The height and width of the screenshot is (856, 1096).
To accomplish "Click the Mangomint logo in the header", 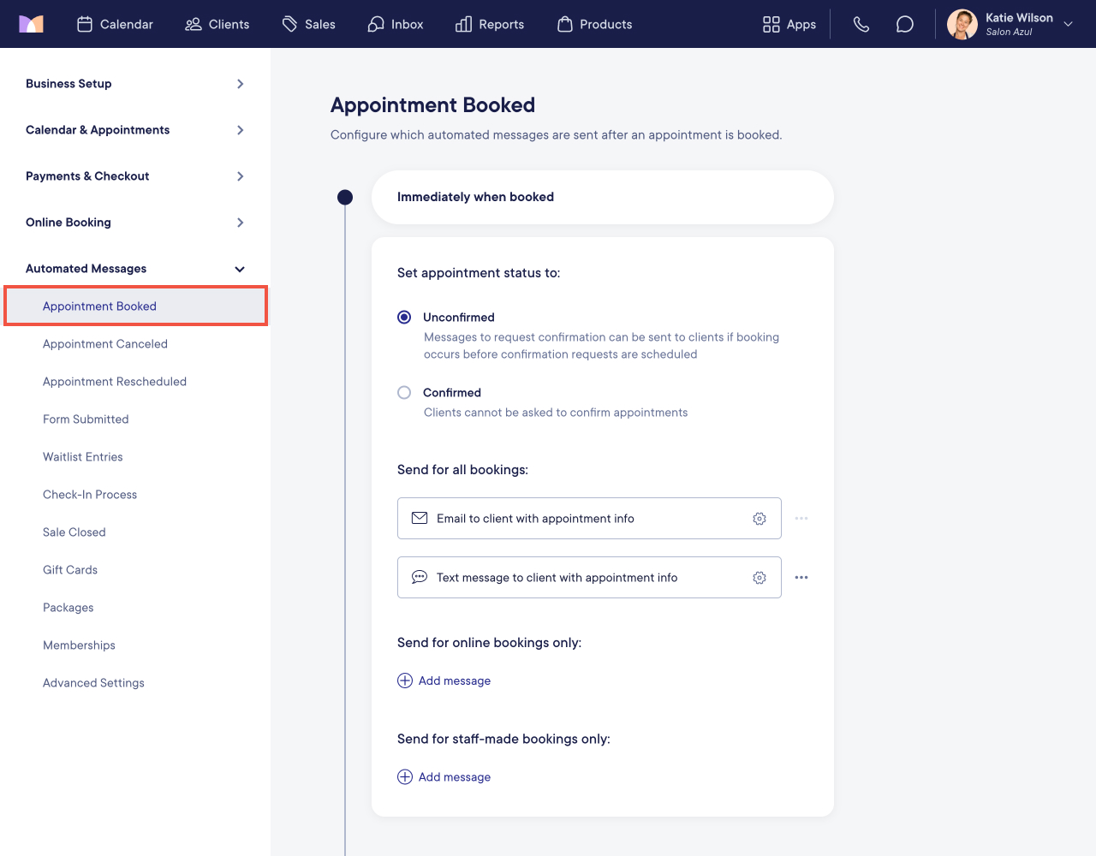I will click(x=31, y=24).
